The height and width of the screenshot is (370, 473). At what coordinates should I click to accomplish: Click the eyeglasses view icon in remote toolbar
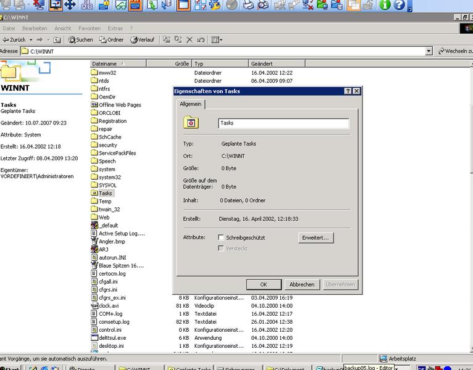pyautogui.click(x=120, y=5)
